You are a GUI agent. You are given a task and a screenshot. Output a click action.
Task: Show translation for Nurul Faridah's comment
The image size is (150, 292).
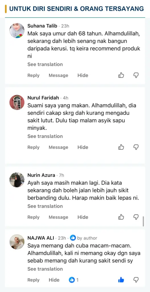(x=45, y=136)
